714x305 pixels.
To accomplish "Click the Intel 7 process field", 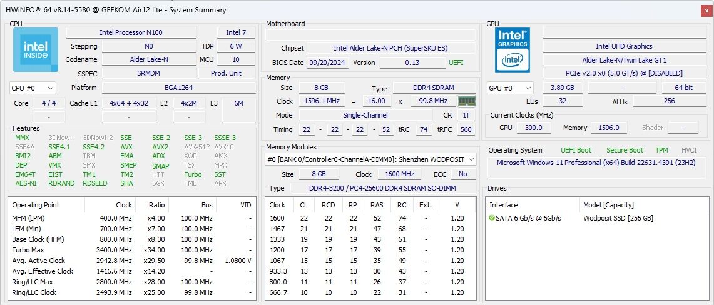I will 236,32.
